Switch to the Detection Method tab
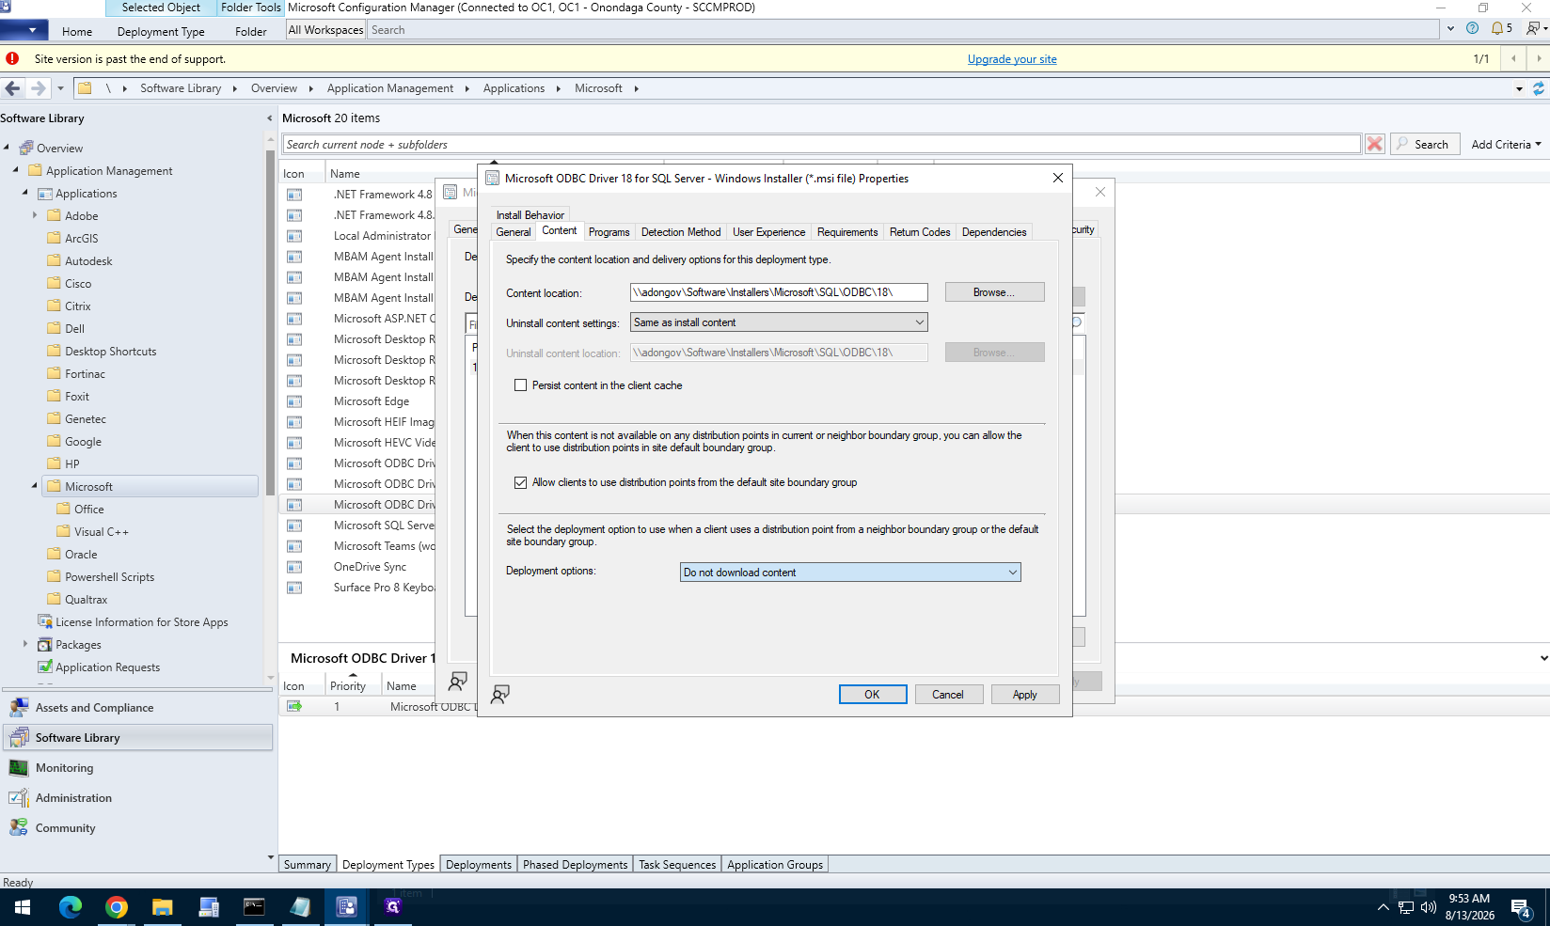 [681, 232]
